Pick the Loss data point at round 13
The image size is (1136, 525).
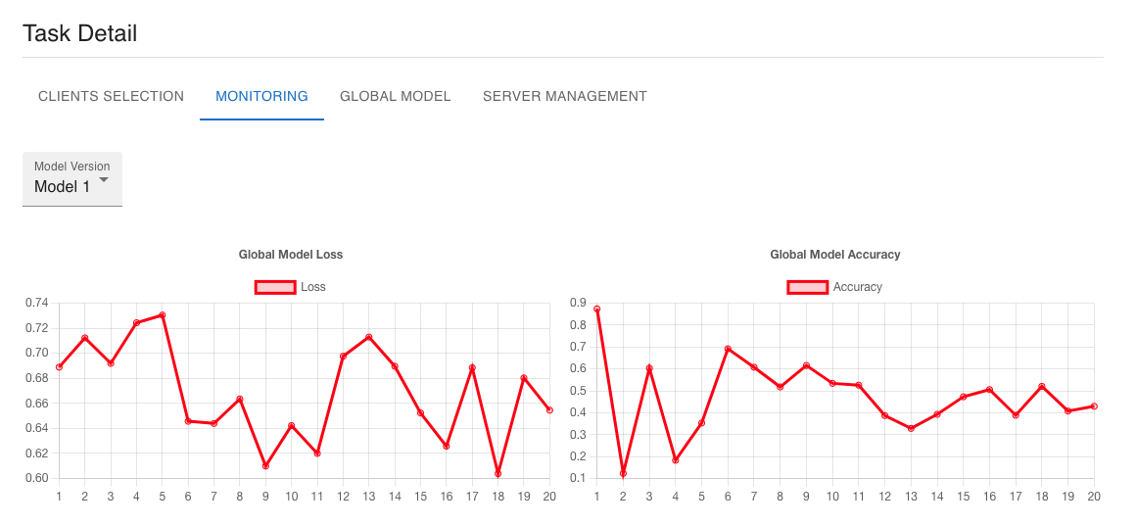(x=368, y=337)
